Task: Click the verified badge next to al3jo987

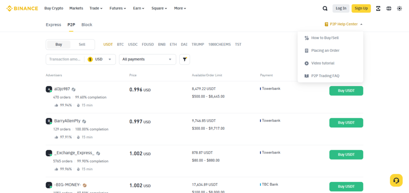Action: tap(73, 89)
